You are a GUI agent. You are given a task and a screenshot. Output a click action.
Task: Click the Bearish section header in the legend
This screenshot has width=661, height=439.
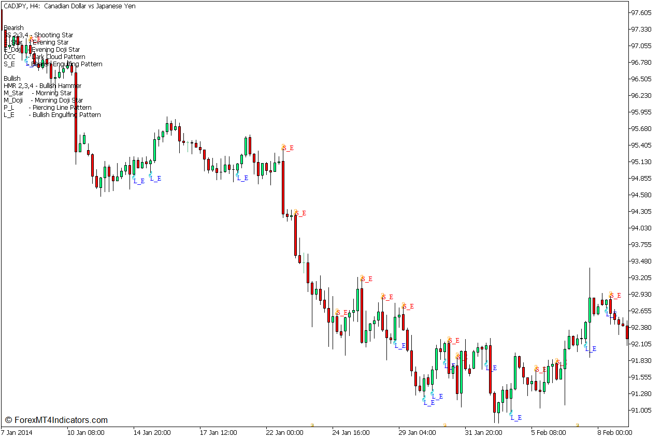pyautogui.click(x=13, y=27)
